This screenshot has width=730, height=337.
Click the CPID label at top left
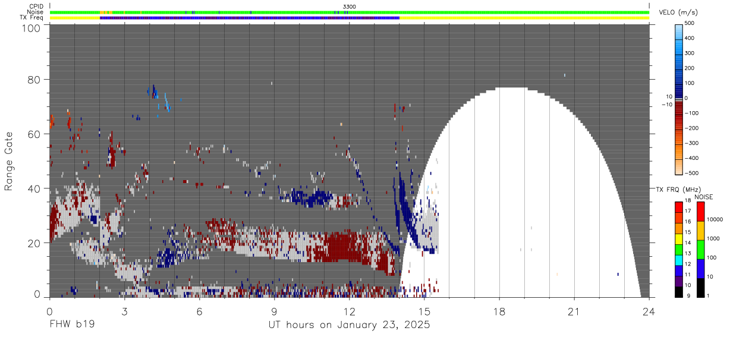[36, 7]
